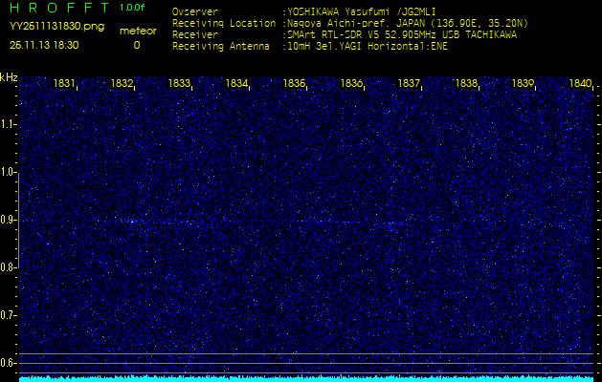This screenshot has height=382, width=602.
Task: Click the 1.1 kHz frequency label
Action: (x=9, y=124)
